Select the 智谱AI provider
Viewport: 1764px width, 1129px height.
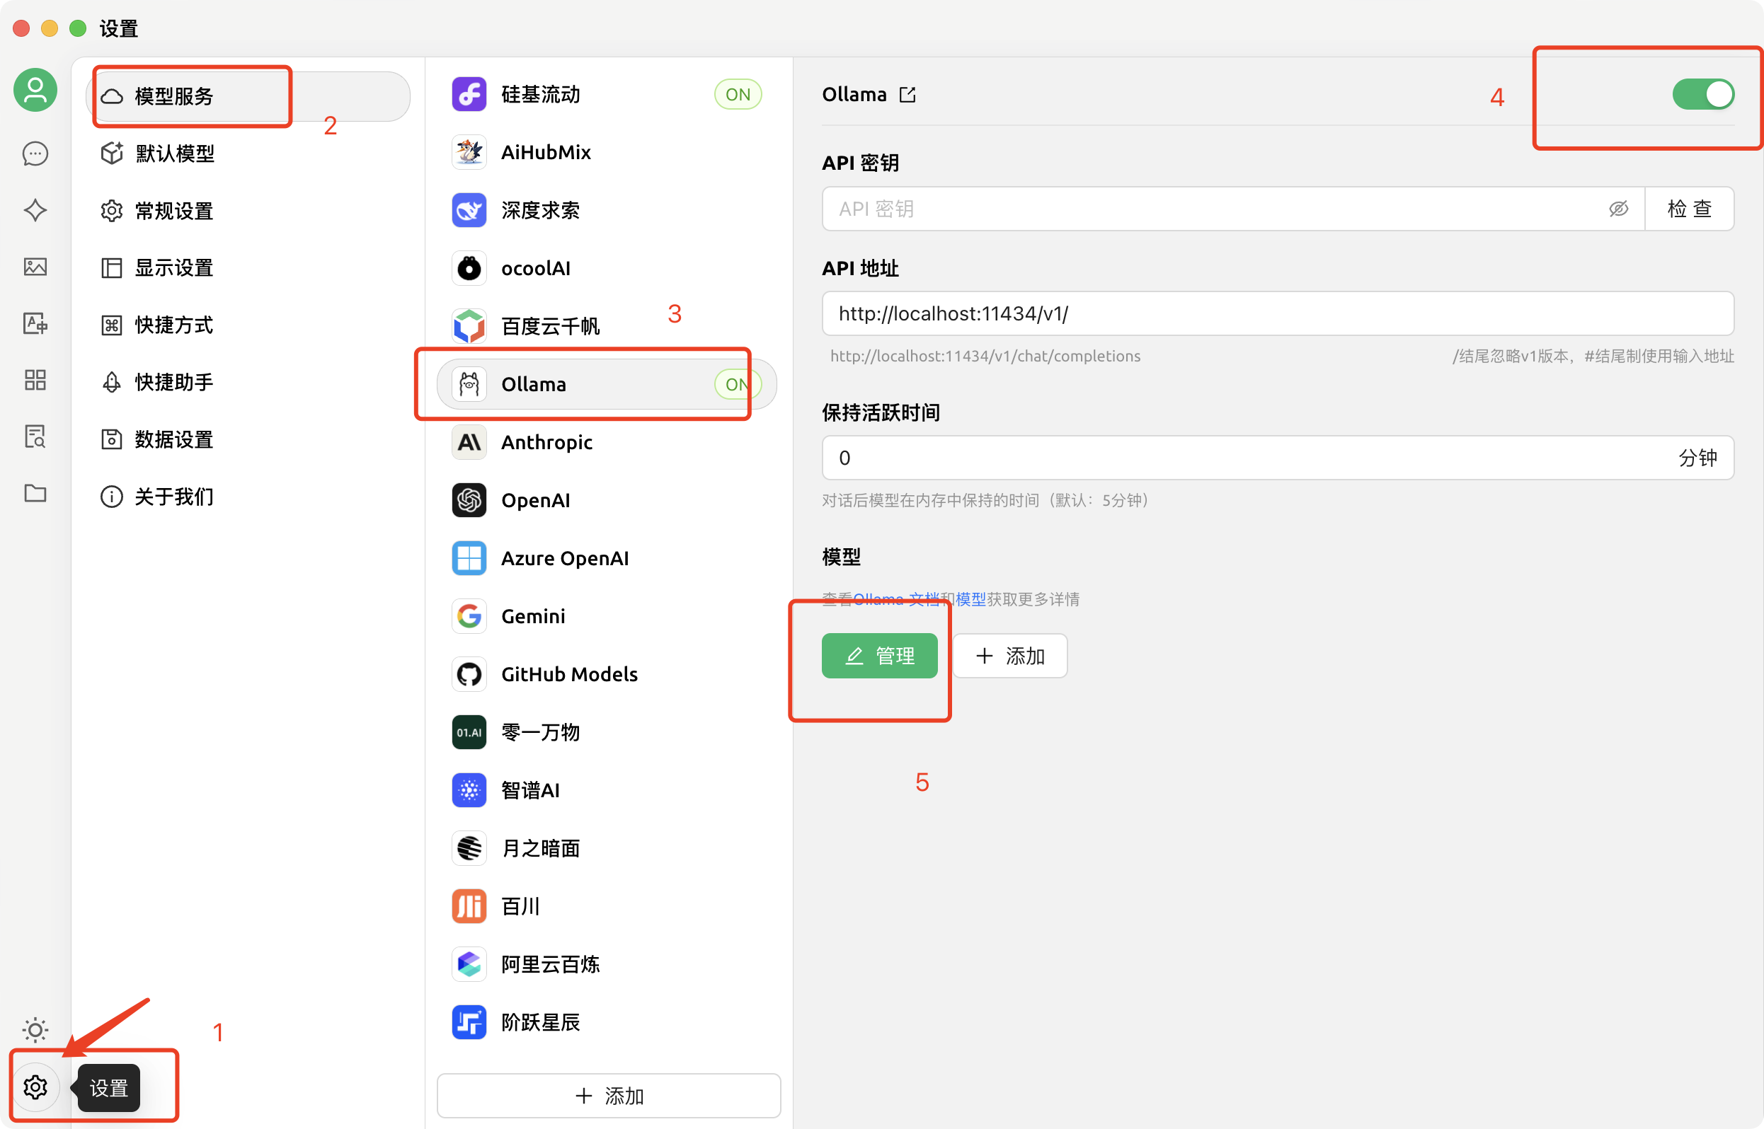(607, 790)
